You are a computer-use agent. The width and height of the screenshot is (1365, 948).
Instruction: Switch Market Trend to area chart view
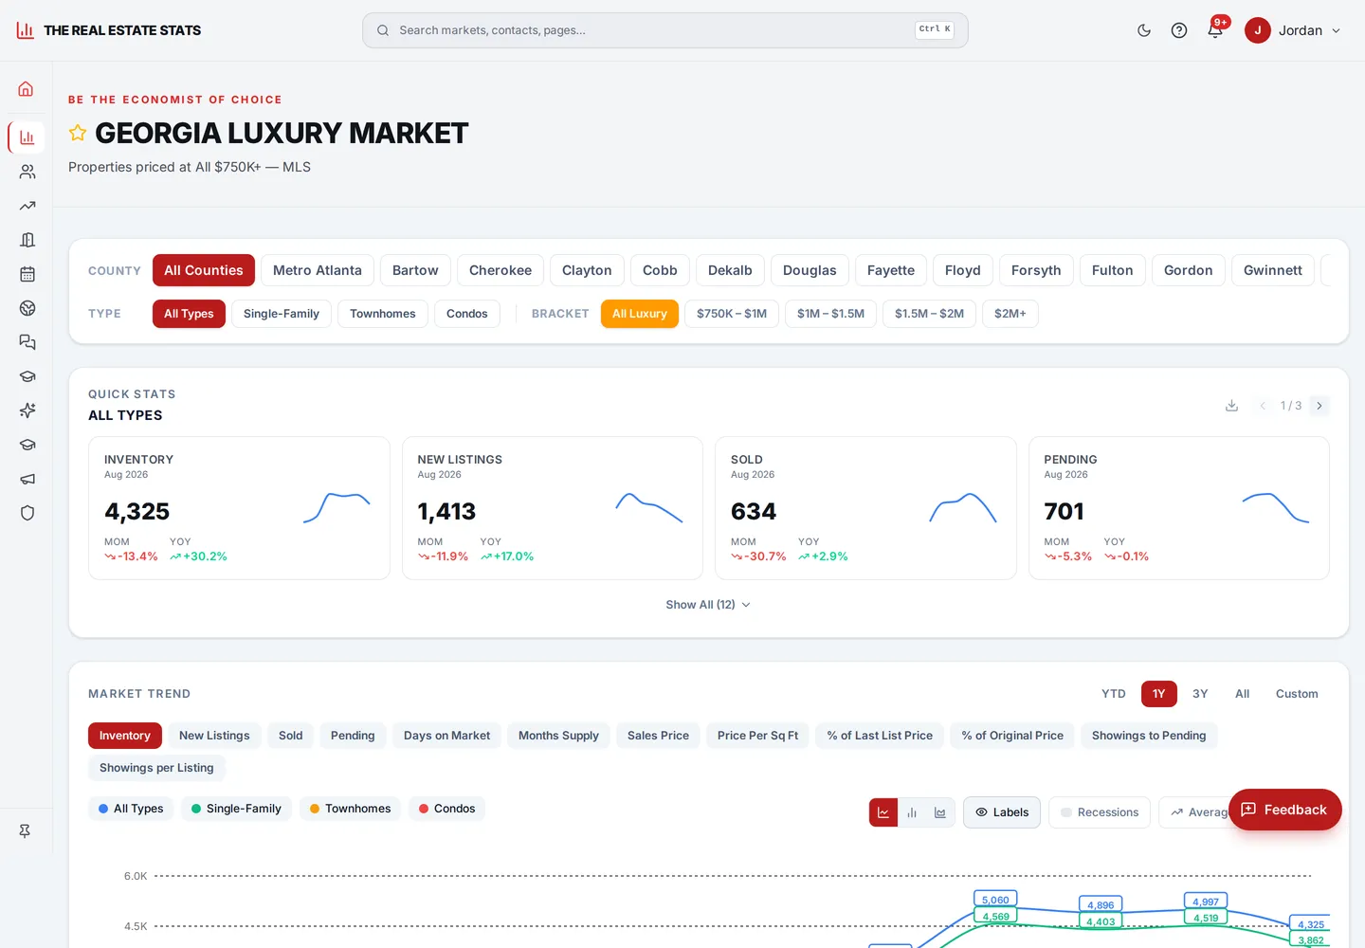coord(940,812)
